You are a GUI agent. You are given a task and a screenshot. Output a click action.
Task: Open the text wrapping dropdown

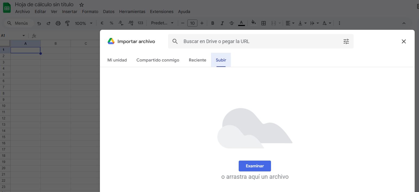click(314, 23)
